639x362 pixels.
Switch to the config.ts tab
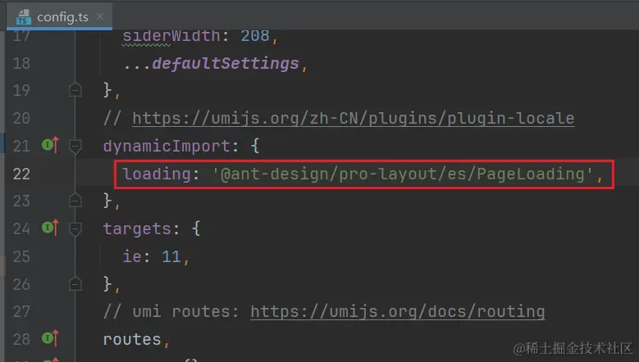[x=59, y=16]
